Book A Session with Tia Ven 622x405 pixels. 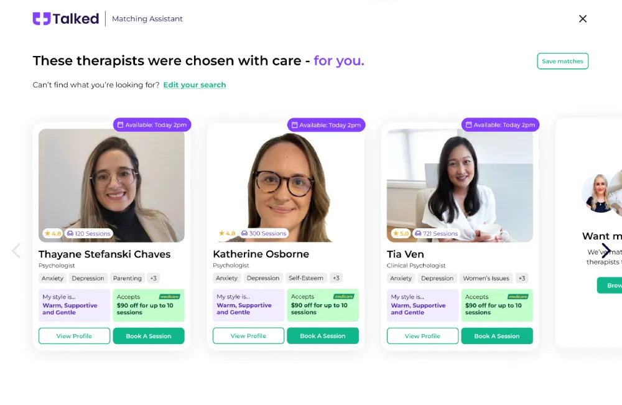pyautogui.click(x=497, y=336)
